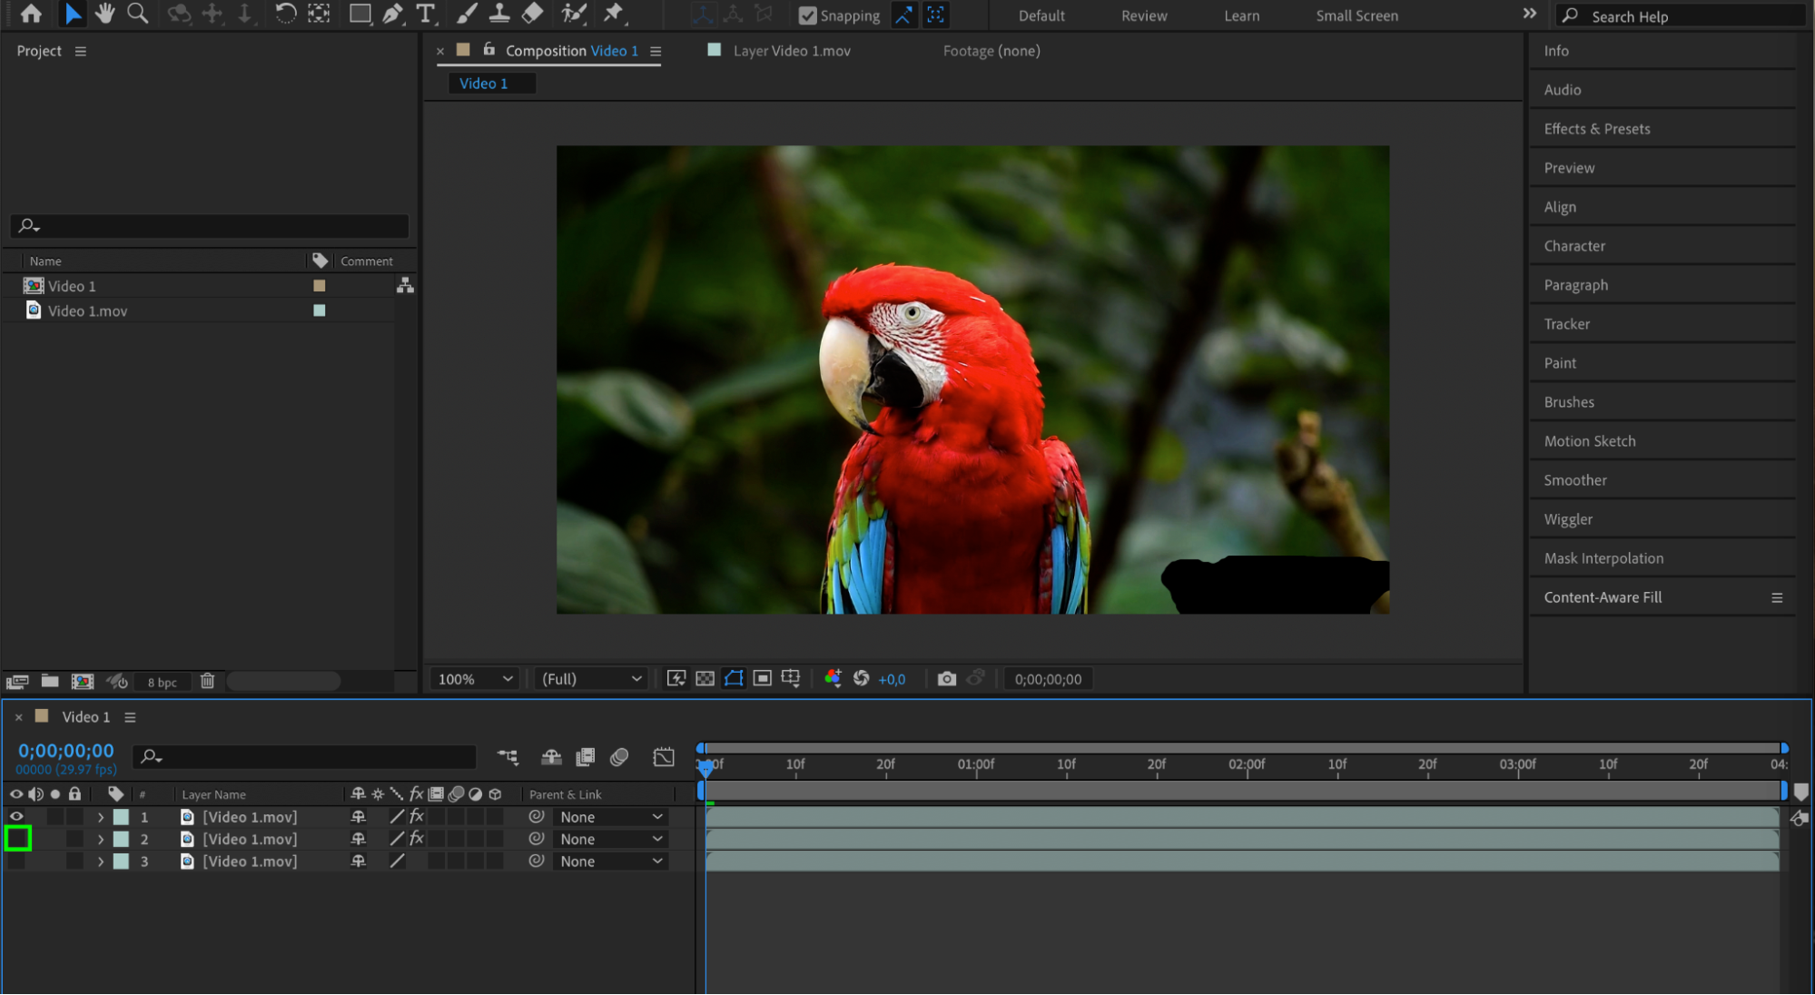Viewport: 1815px width, 995px height.
Task: Select the Type tool
Action: (425, 14)
